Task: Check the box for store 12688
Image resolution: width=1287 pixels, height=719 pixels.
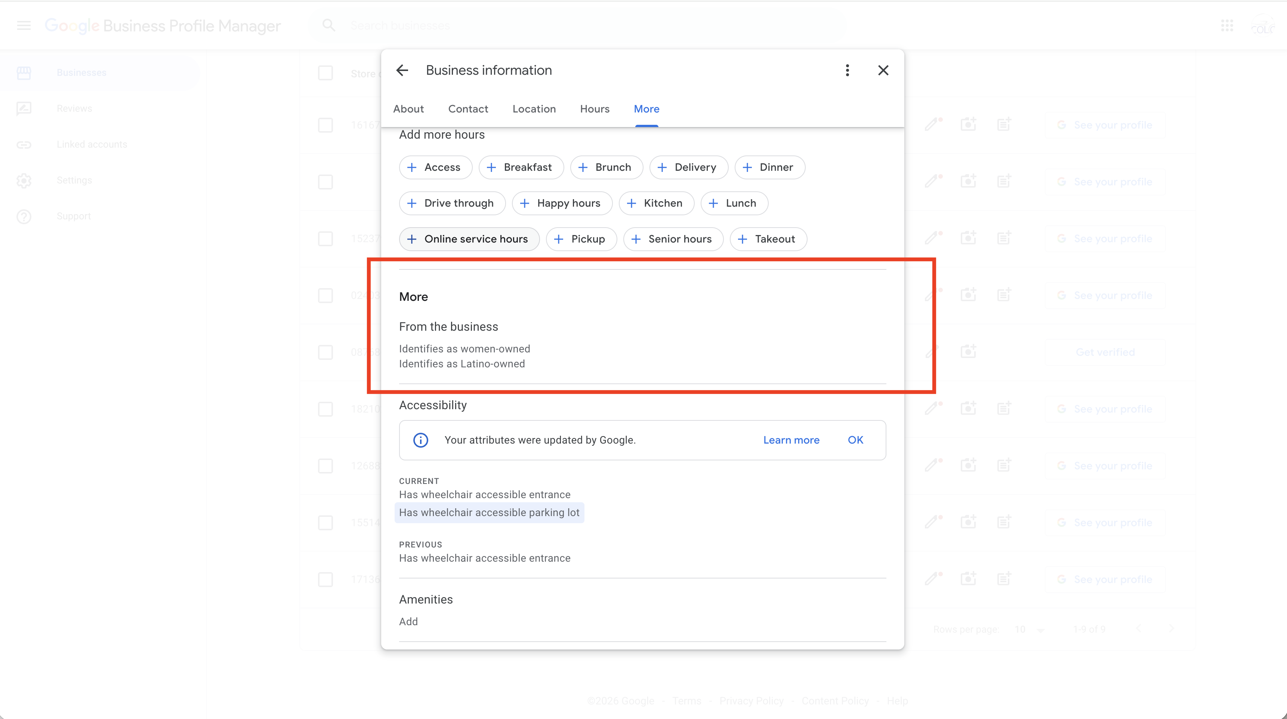Action: point(325,466)
